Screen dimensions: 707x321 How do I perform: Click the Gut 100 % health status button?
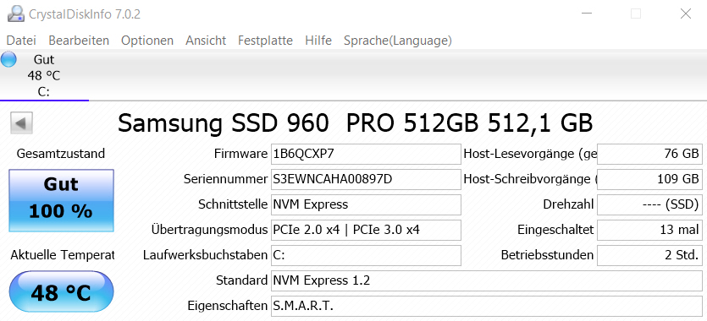coord(61,200)
